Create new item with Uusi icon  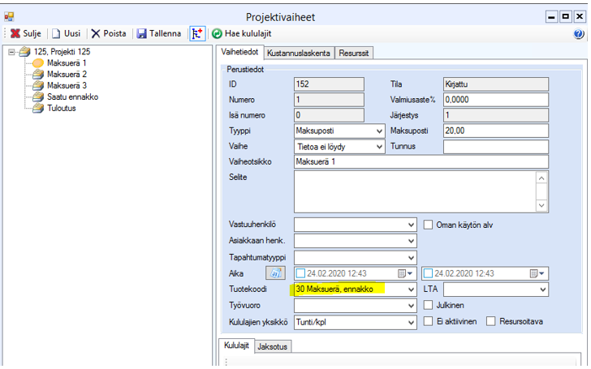coord(56,33)
